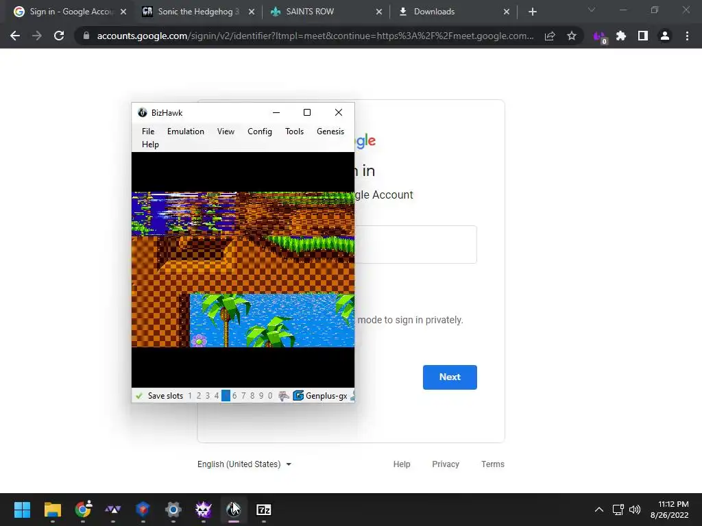Select save slot 8 in BizHawk
The height and width of the screenshot is (526, 702).
pos(252,395)
